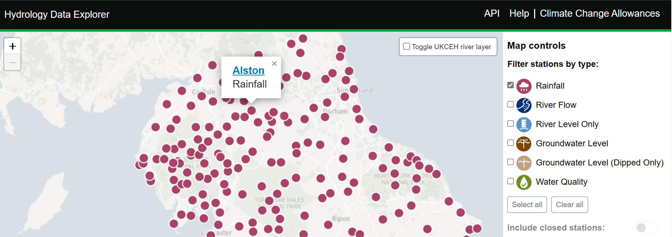
Task: Open the Climate Change Allowances link
Action: (x=599, y=14)
